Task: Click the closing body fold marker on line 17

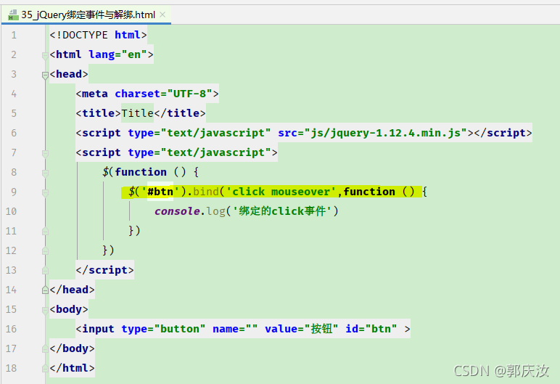Action: (x=45, y=349)
